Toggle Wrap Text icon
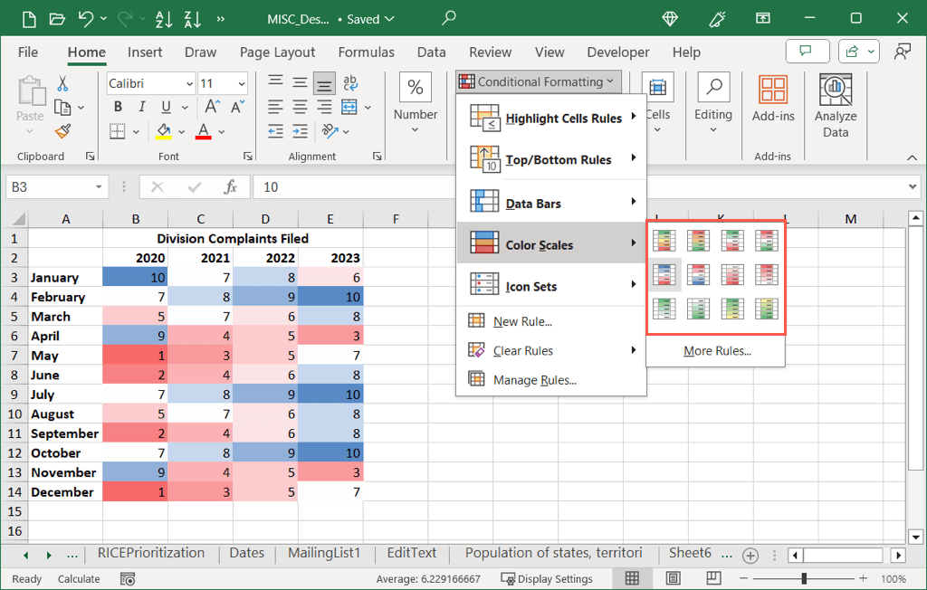Screen dimensions: 927x590 [x=350, y=82]
